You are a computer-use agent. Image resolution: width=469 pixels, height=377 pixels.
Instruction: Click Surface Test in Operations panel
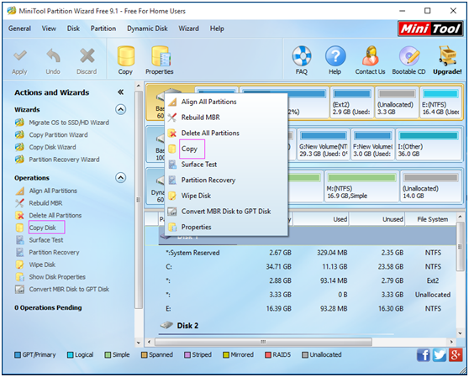click(x=46, y=240)
